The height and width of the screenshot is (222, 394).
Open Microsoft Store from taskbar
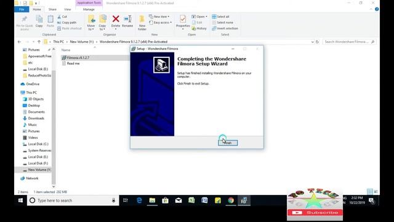tap(165, 200)
